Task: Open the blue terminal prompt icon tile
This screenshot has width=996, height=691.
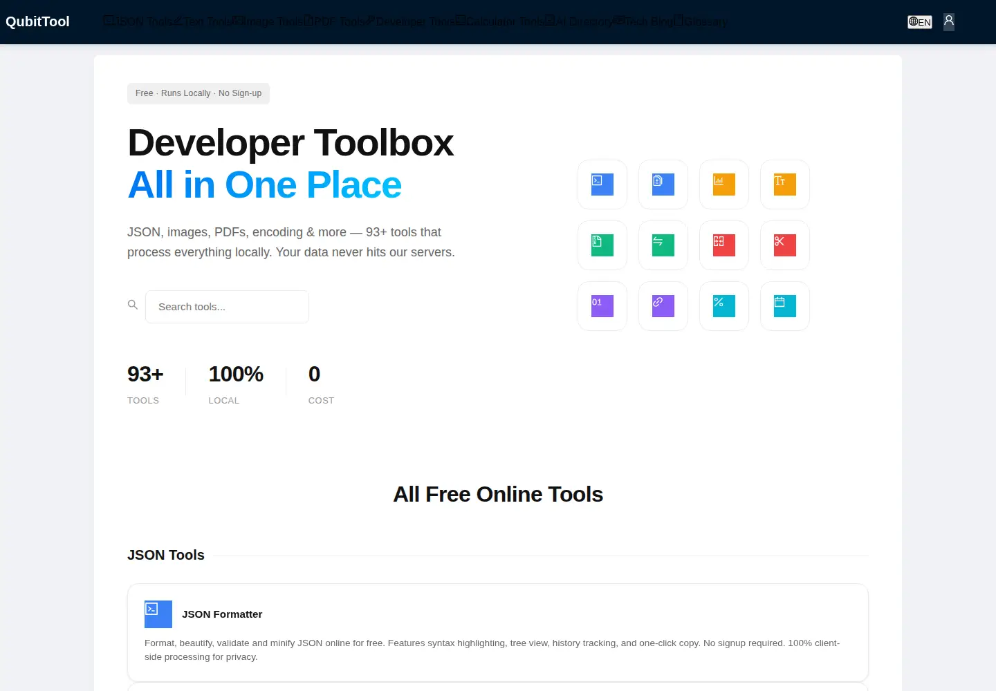Action: pyautogui.click(x=602, y=184)
